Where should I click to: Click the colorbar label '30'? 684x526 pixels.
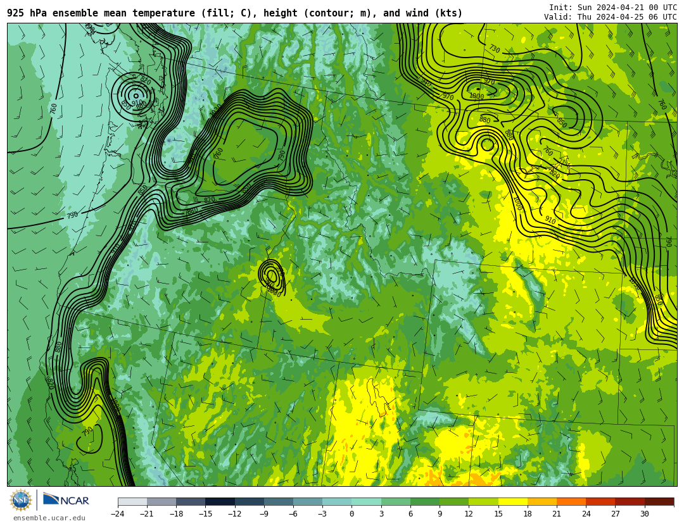(644, 514)
